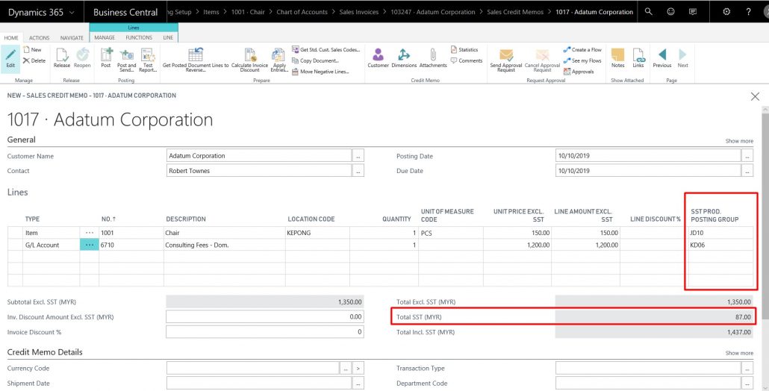Click Copy Document

click(315, 60)
